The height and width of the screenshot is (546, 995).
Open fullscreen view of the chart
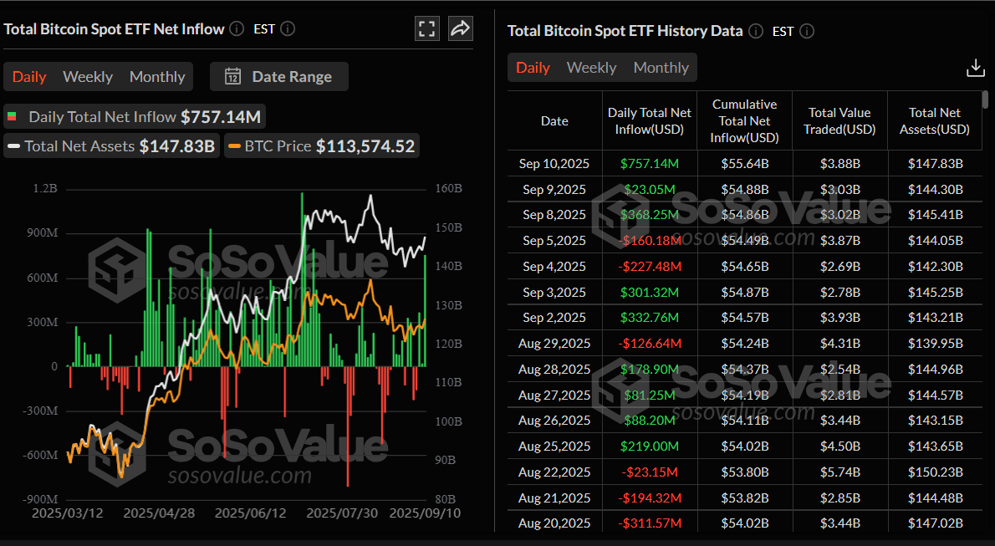(427, 29)
